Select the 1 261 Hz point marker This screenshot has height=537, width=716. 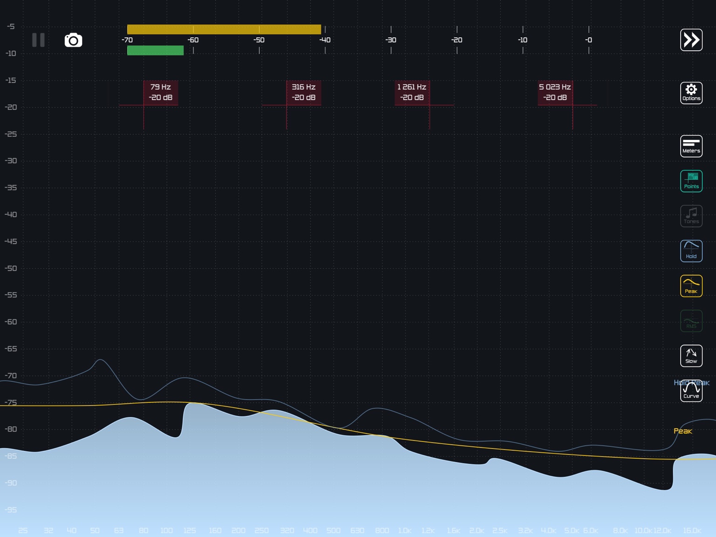(412, 92)
